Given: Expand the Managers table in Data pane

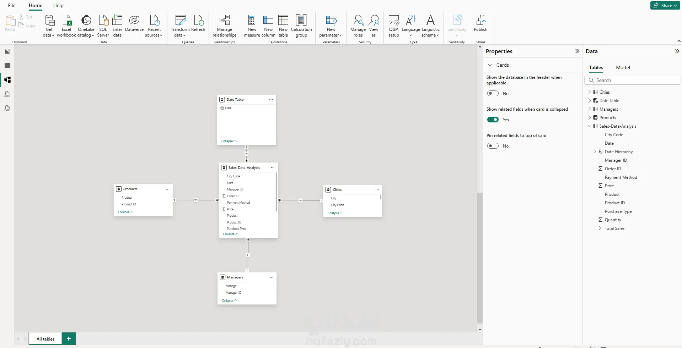Looking at the screenshot, I should click(590, 109).
